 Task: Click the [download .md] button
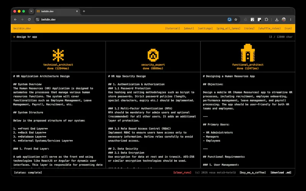[281, 173]
